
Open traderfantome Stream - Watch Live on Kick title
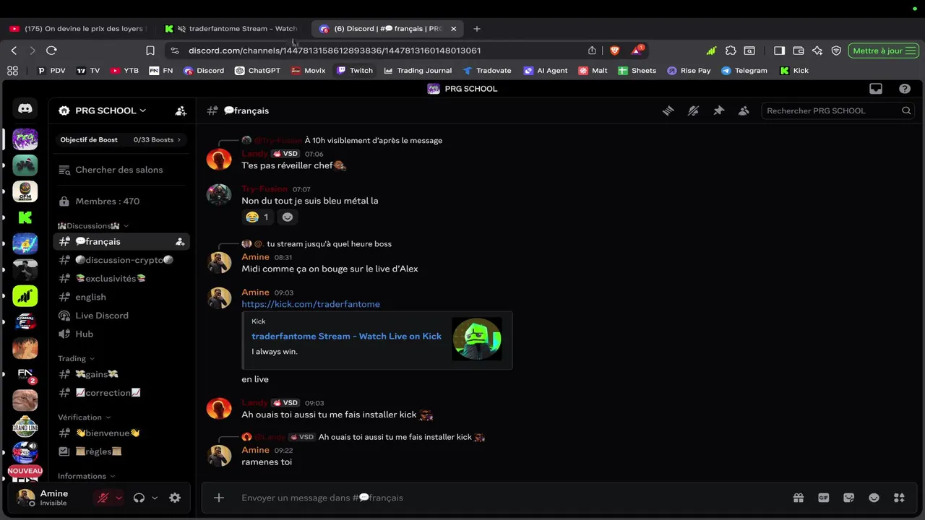(x=346, y=337)
